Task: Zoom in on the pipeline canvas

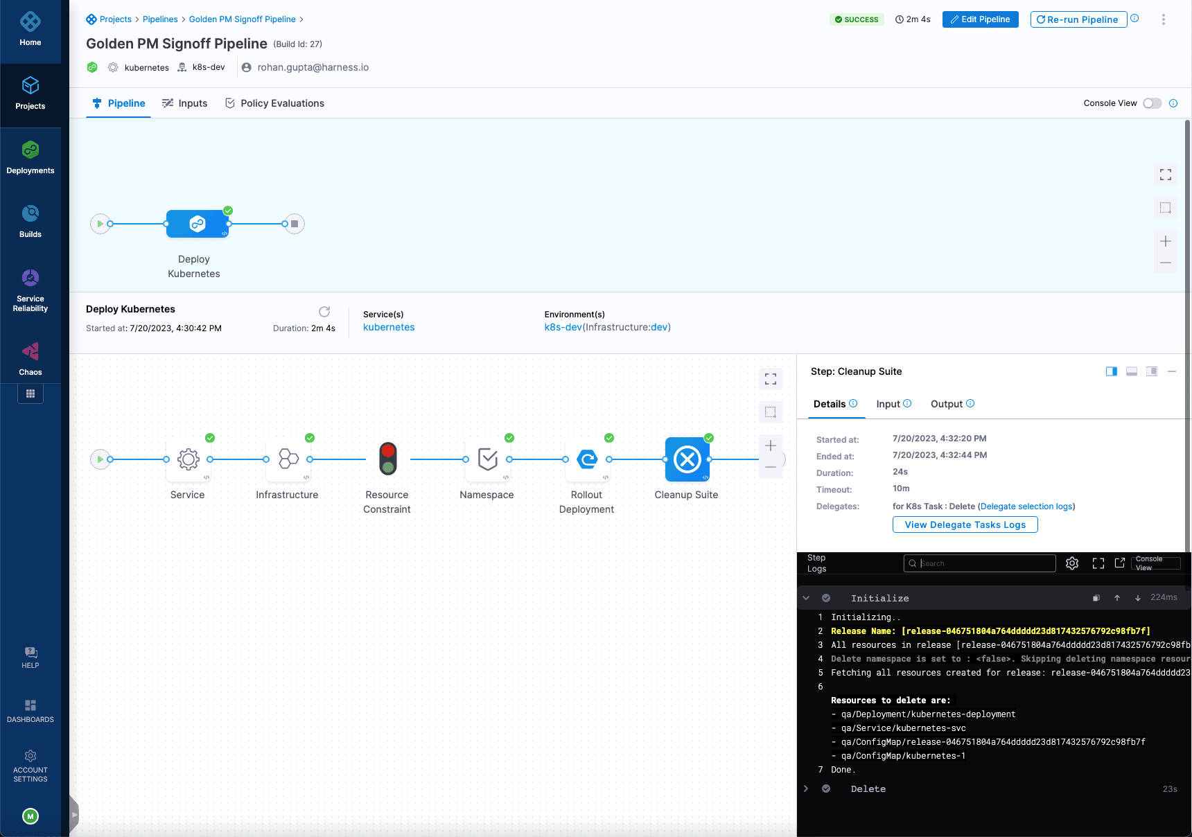Action: tap(770, 446)
